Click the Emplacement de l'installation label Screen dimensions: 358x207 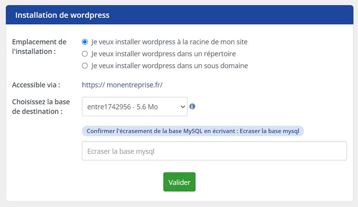coord(39,46)
